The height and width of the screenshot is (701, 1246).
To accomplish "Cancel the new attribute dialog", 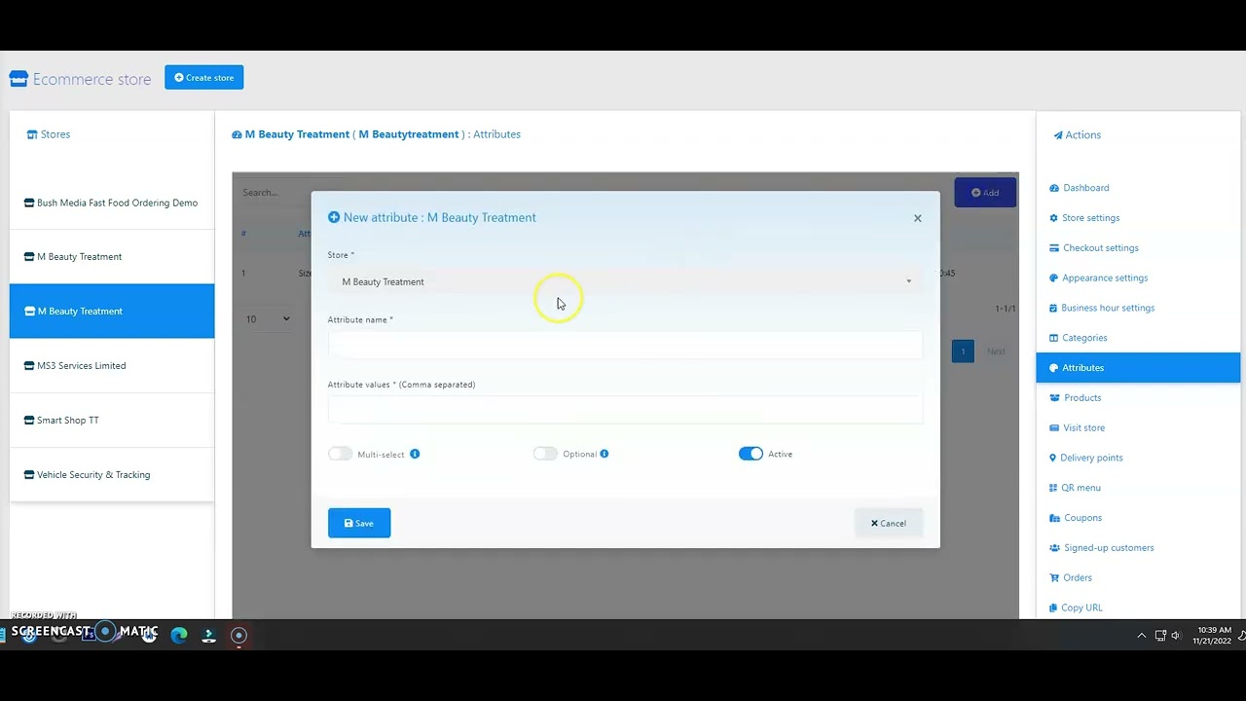I will tap(888, 523).
